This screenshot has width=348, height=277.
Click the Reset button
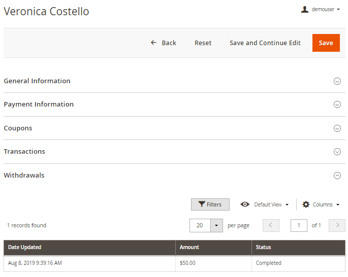click(x=203, y=43)
